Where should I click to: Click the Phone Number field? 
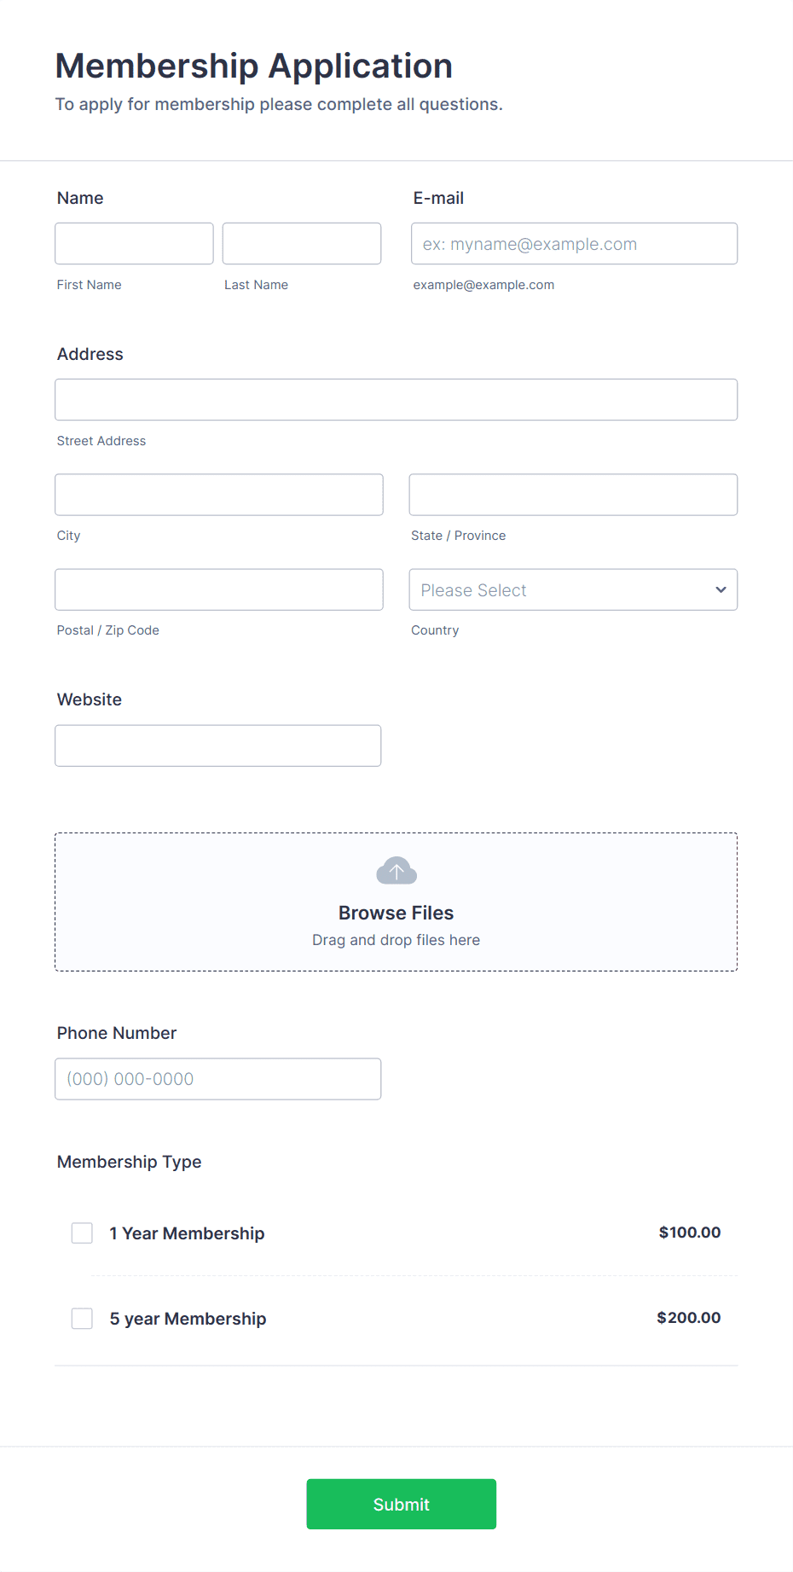(x=218, y=1079)
